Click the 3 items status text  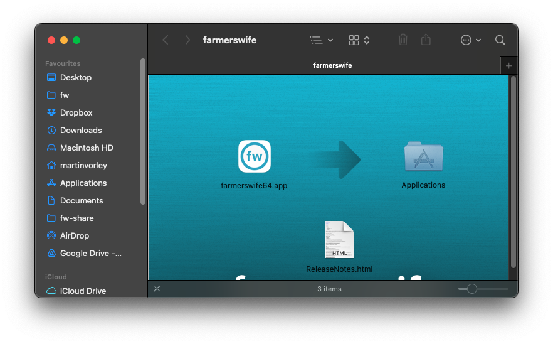point(329,289)
